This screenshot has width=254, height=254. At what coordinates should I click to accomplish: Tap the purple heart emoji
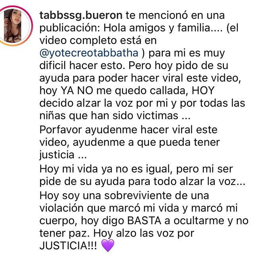(108, 246)
